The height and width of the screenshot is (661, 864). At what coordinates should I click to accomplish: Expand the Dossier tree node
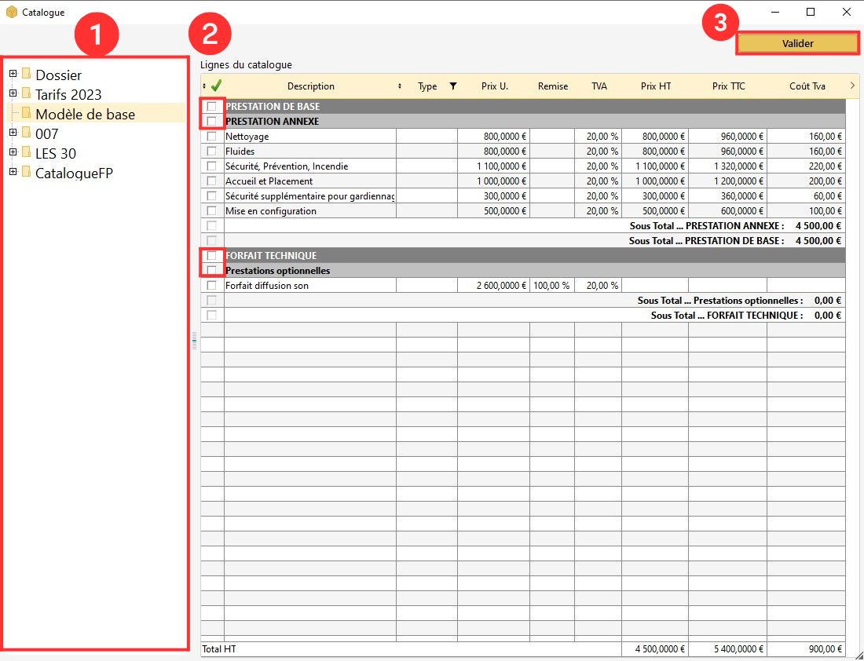[13, 75]
